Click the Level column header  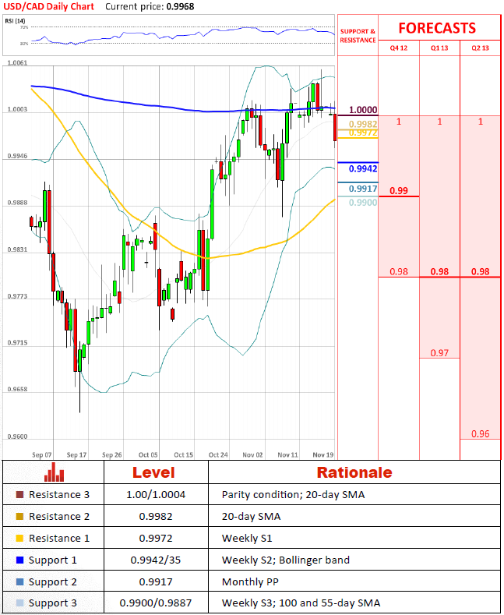(153, 472)
